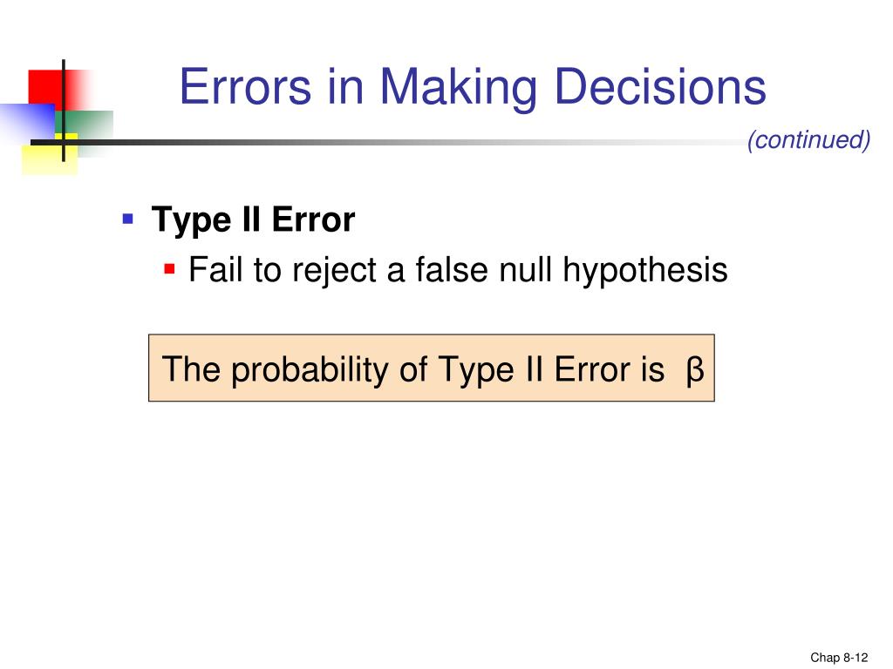Click the word false in sub-bullet

452,269
